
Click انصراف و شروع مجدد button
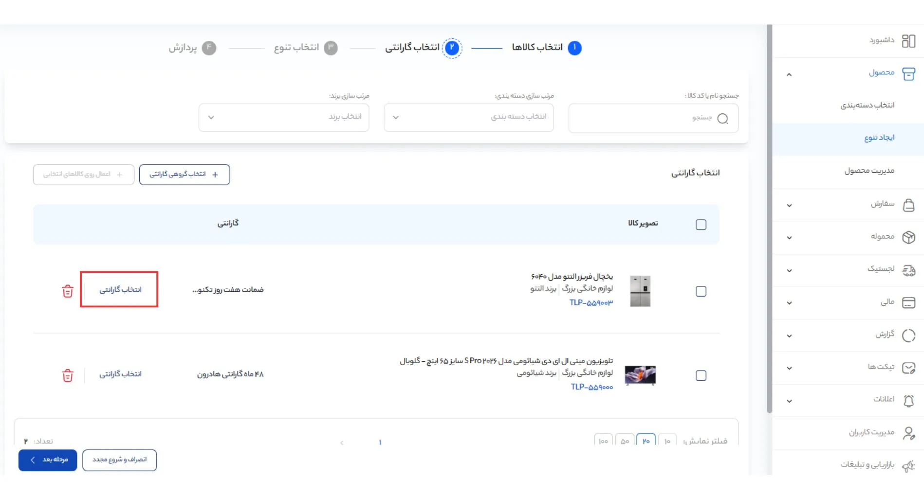coord(120,460)
